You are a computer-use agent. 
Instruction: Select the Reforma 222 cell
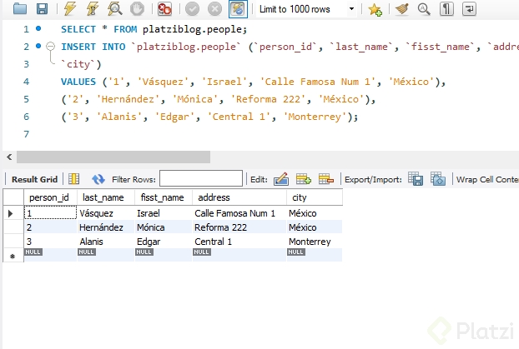coord(239,227)
